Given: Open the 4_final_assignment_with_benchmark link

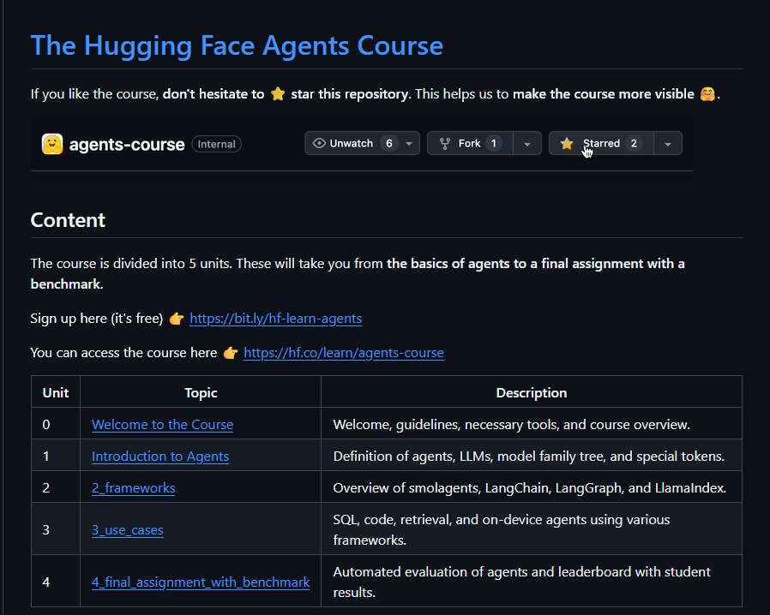Looking at the screenshot, I should point(201,582).
